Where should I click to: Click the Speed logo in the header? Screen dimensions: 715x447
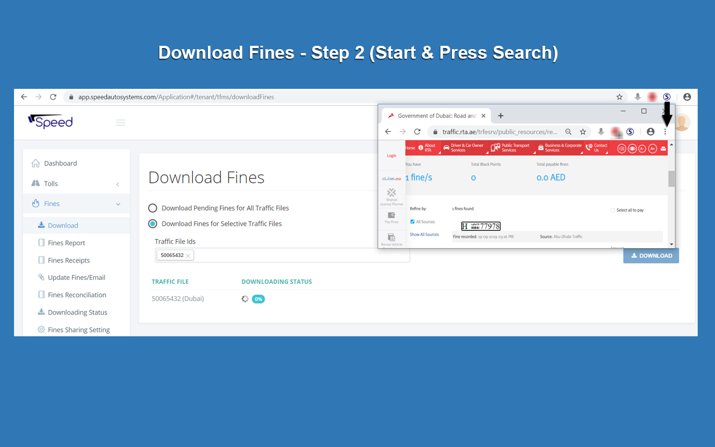coord(50,122)
